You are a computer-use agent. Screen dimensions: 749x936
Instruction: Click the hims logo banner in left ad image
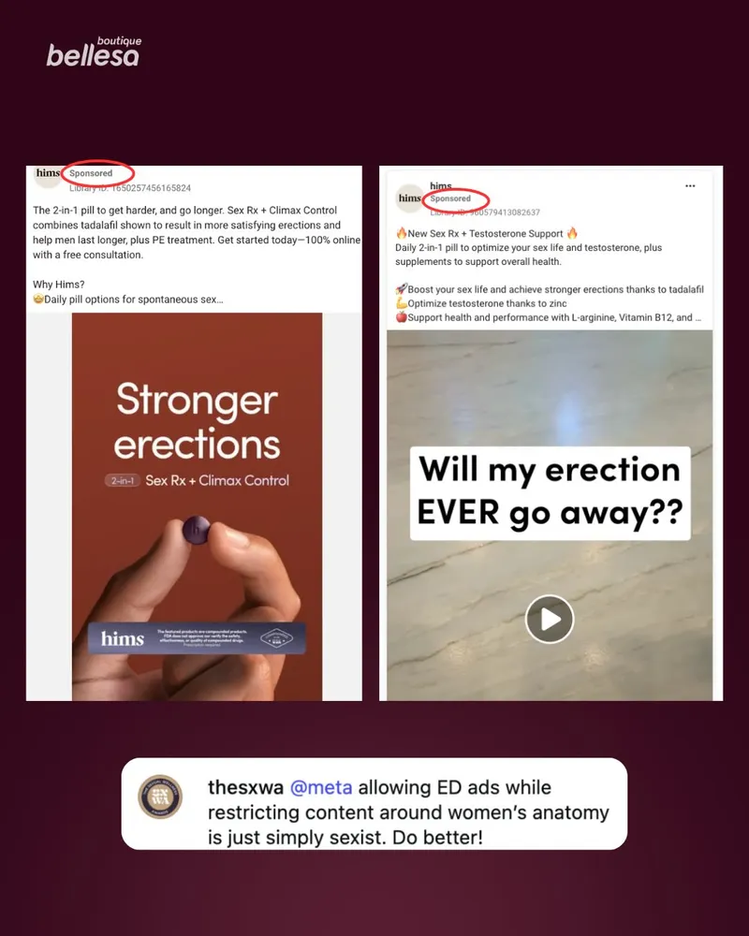click(x=197, y=638)
